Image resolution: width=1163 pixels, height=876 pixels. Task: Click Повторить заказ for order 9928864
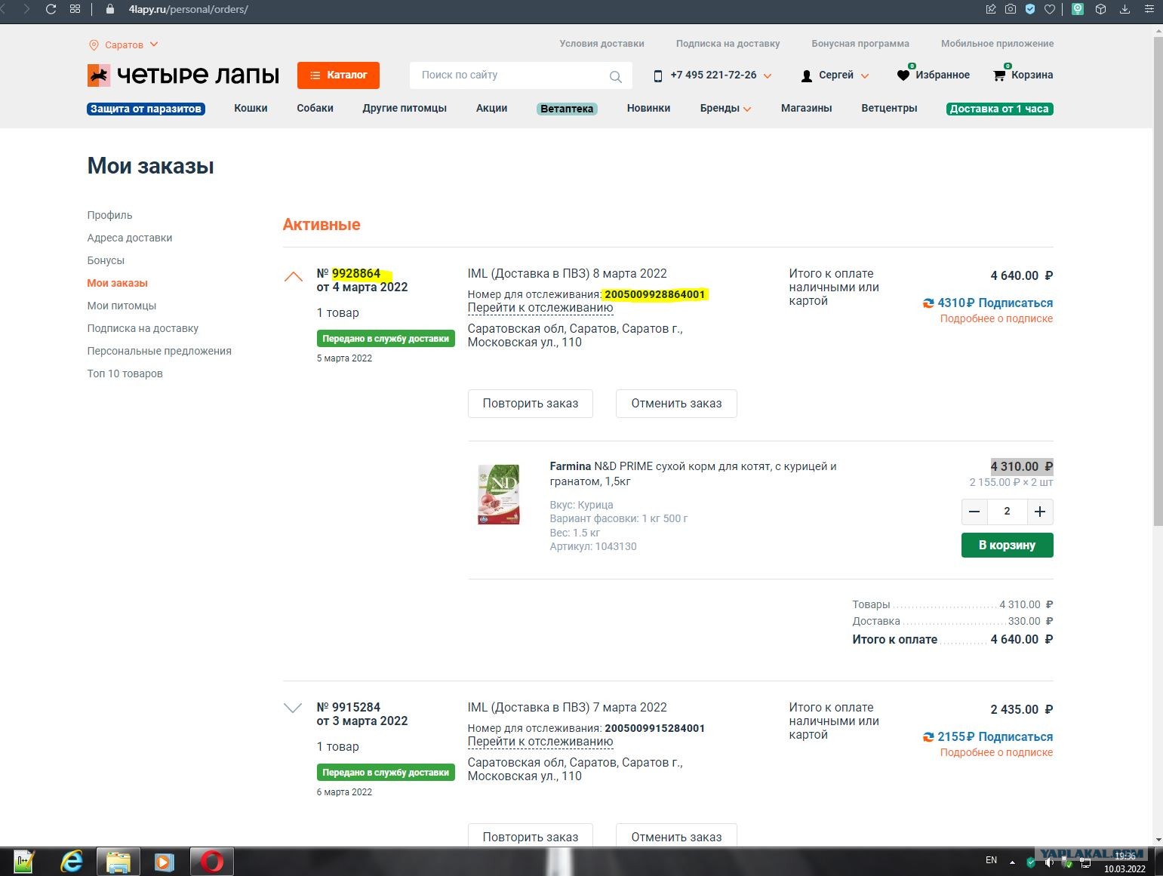click(531, 404)
